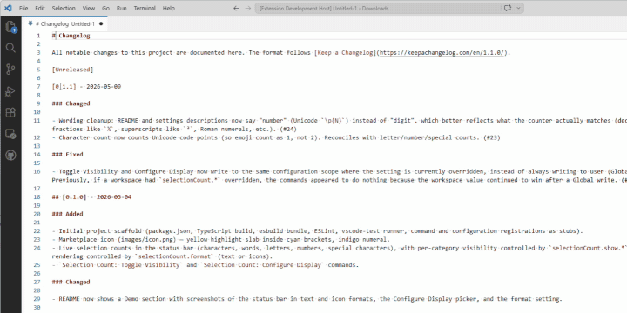The height and width of the screenshot is (313, 627).
Task: Open the View menu
Action: [89, 8]
